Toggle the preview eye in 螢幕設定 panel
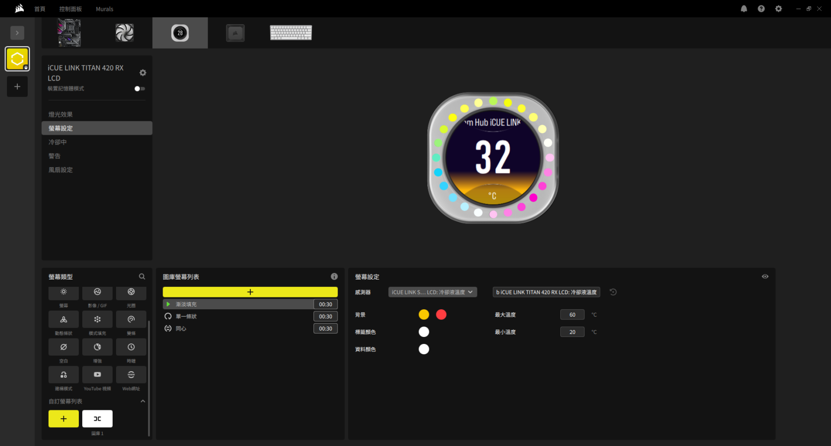This screenshot has width=831, height=446. point(765,277)
